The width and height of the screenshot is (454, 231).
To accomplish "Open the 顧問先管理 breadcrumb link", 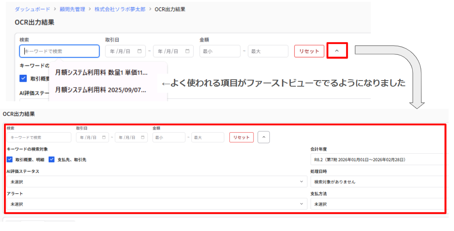I will pos(72,9).
